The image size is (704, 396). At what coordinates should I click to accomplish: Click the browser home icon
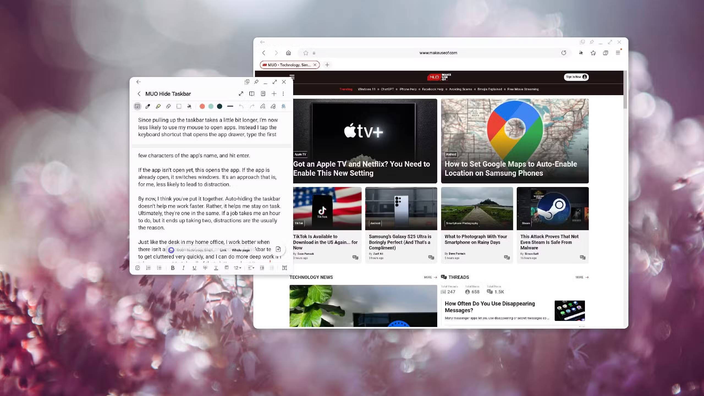(288, 53)
